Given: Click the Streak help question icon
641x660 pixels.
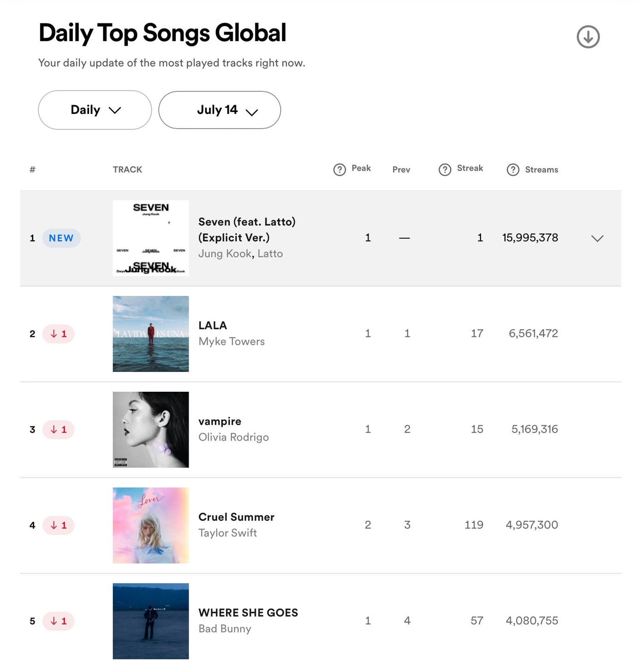Looking at the screenshot, I should click(445, 170).
